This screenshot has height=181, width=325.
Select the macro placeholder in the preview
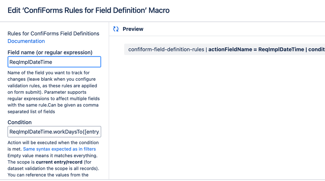224,49
